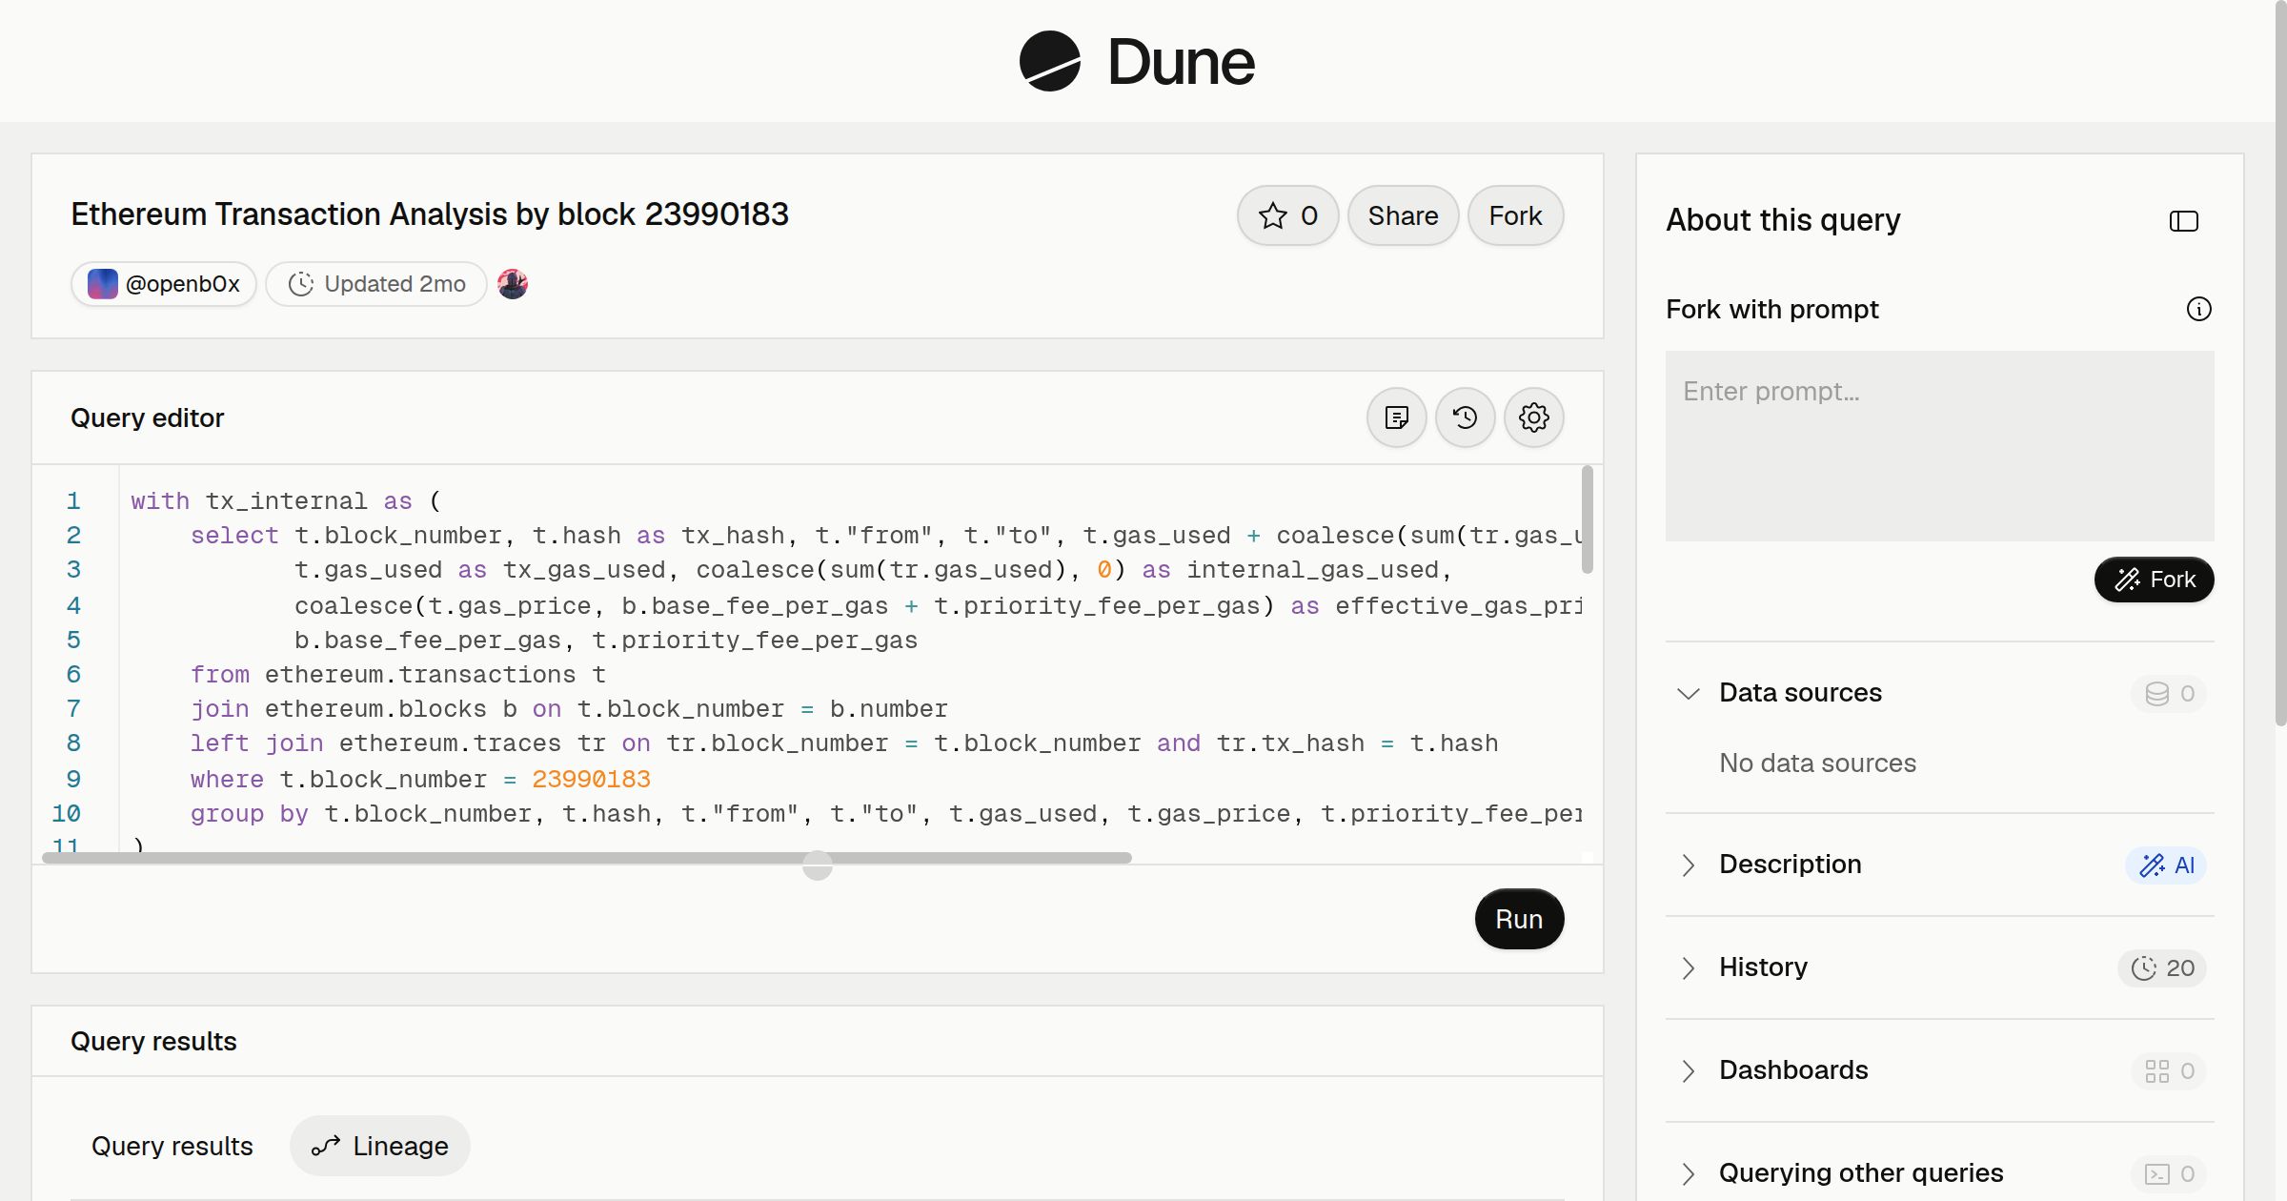The height and width of the screenshot is (1201, 2287).
Task: Click the Dashboards count badge
Action: pos(2169,1070)
